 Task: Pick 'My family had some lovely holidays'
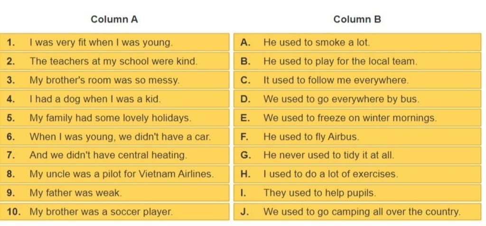coord(114,118)
